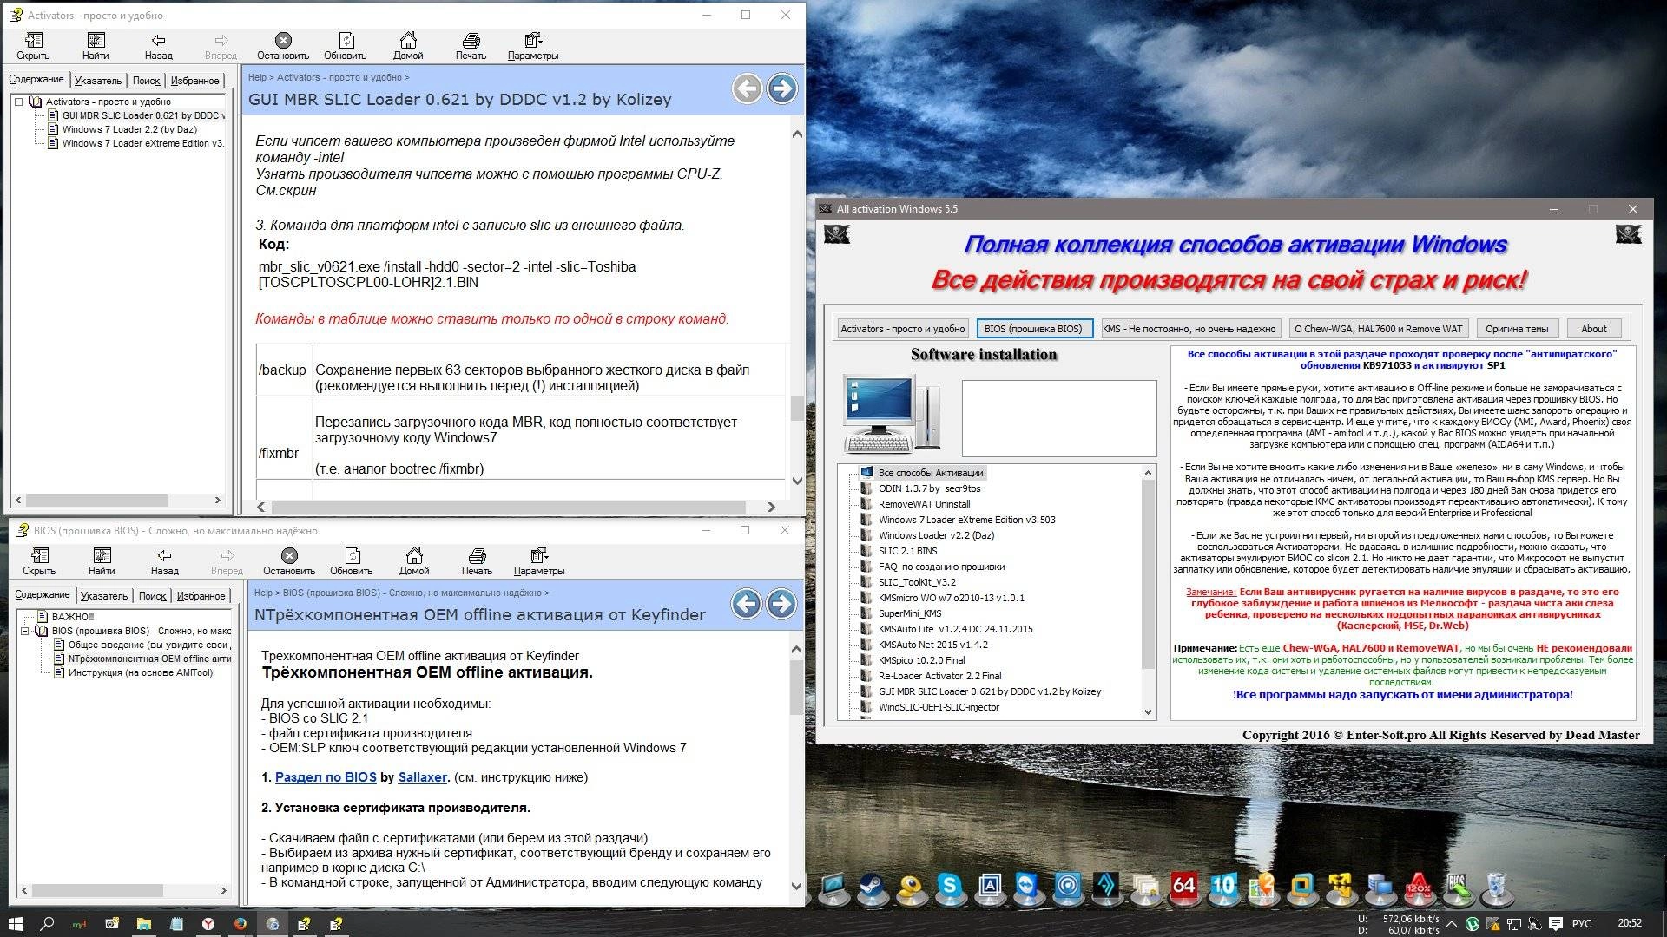Select KMSpico 10.2.0 Final in list
Viewport: 1667px width, 937px height.
(x=921, y=660)
